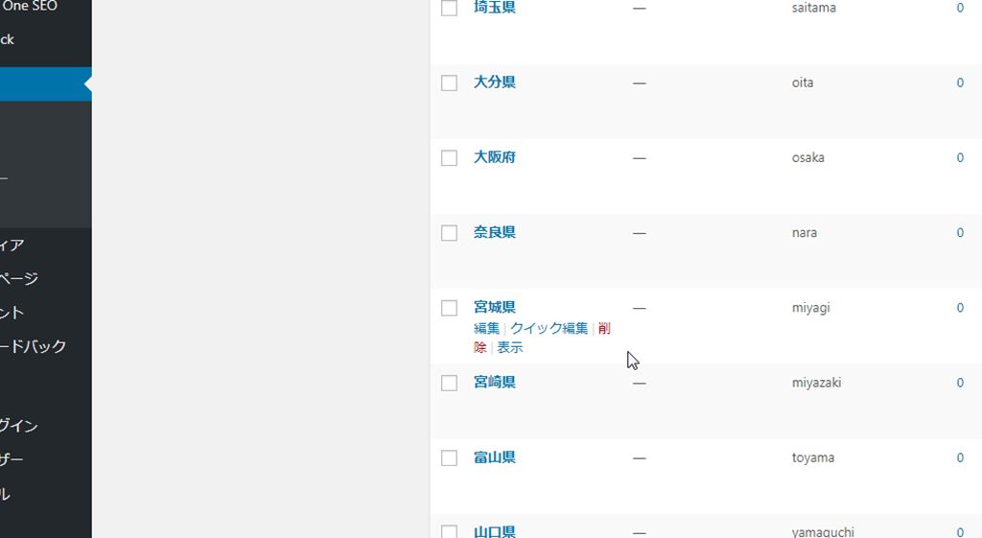Enable the checkbox beside 富山県

click(x=449, y=458)
